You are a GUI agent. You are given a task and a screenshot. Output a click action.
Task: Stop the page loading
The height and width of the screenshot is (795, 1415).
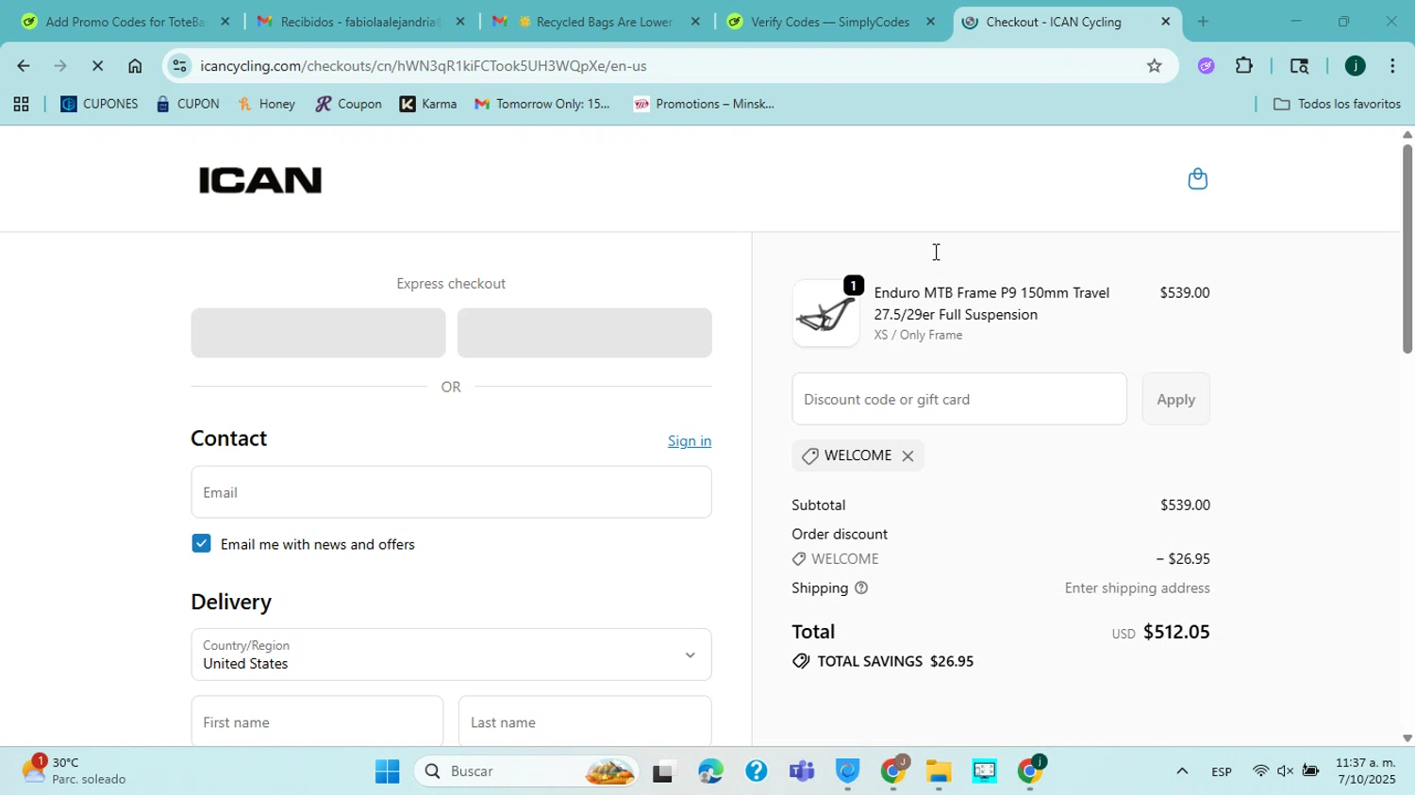97,66
